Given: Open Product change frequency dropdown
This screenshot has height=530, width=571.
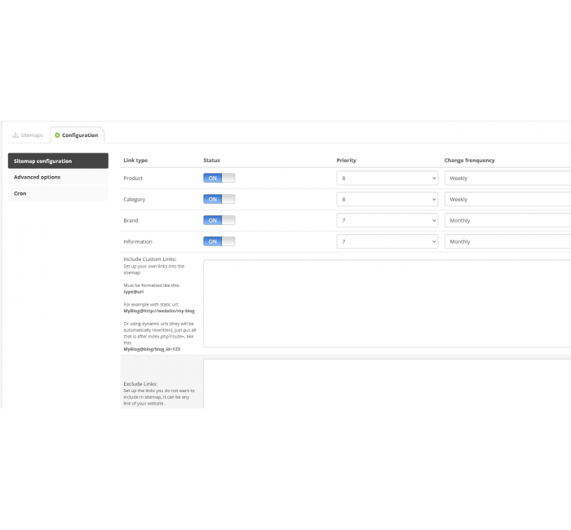Looking at the screenshot, I should 507,178.
